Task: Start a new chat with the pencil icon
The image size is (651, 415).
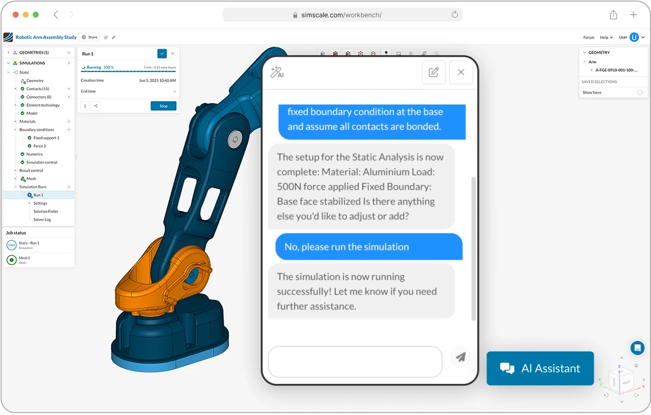Action: (434, 72)
